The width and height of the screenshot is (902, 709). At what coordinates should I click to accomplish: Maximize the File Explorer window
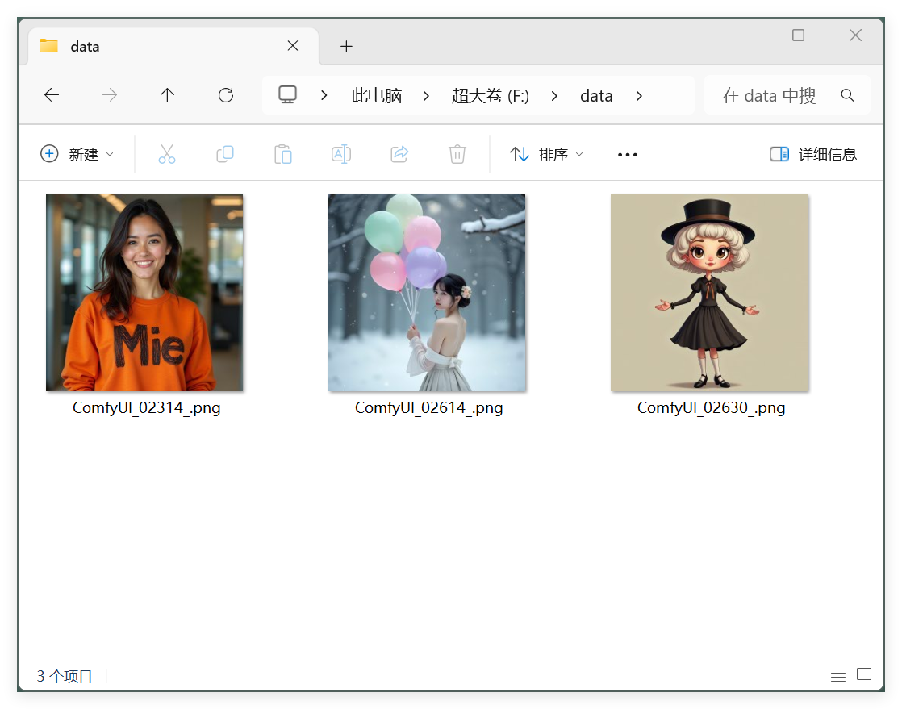(798, 35)
